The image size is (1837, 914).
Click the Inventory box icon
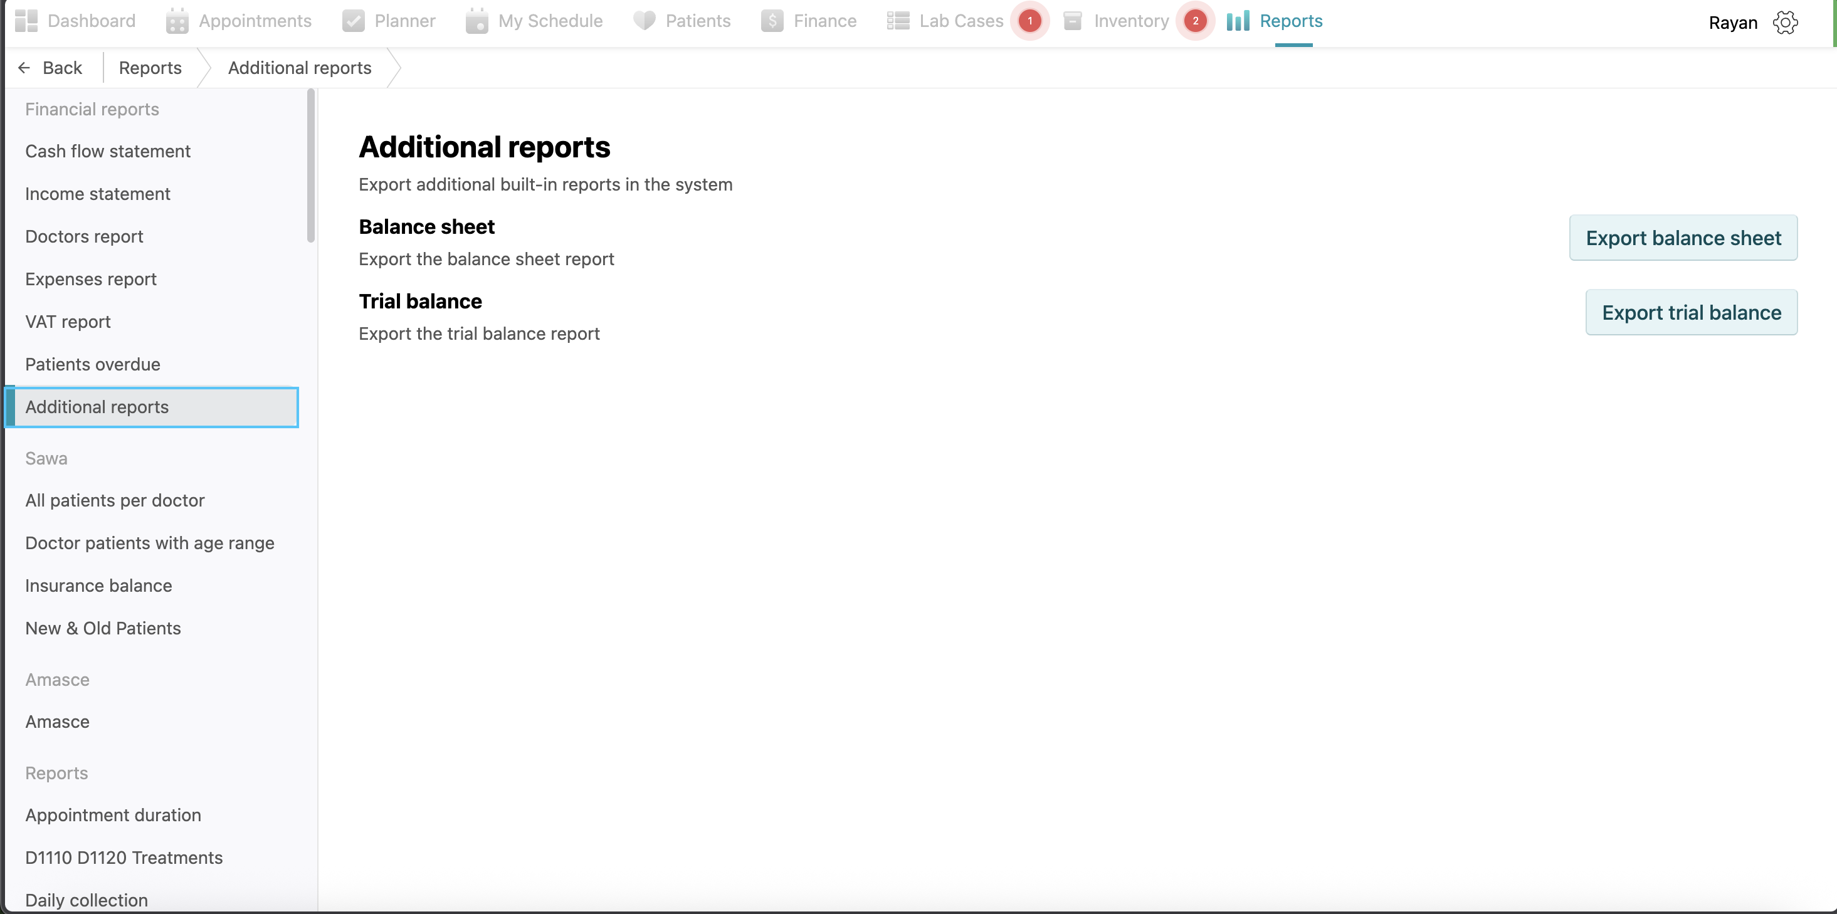tap(1073, 21)
